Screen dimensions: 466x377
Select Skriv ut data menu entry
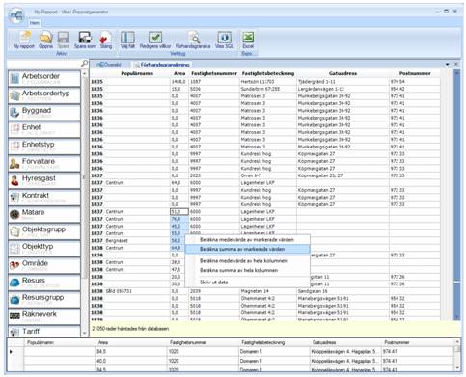213,283
